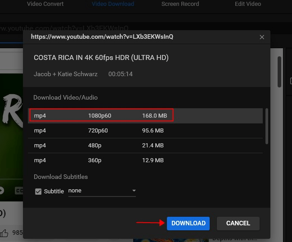Toggle the Subtitle checkbox
The image size is (292, 242).
38,192
